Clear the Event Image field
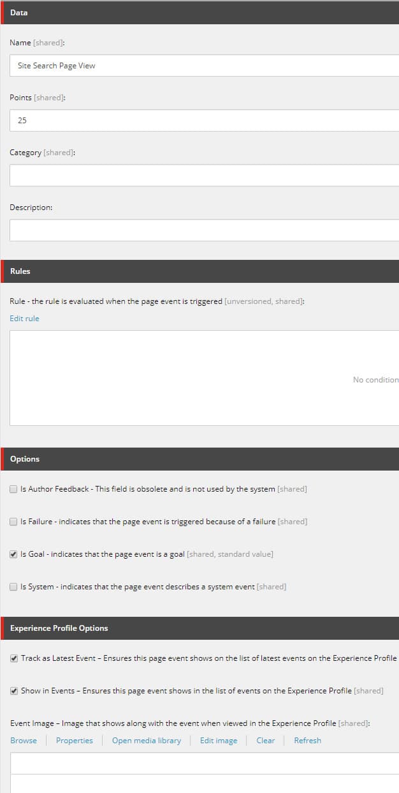 [x=266, y=741]
